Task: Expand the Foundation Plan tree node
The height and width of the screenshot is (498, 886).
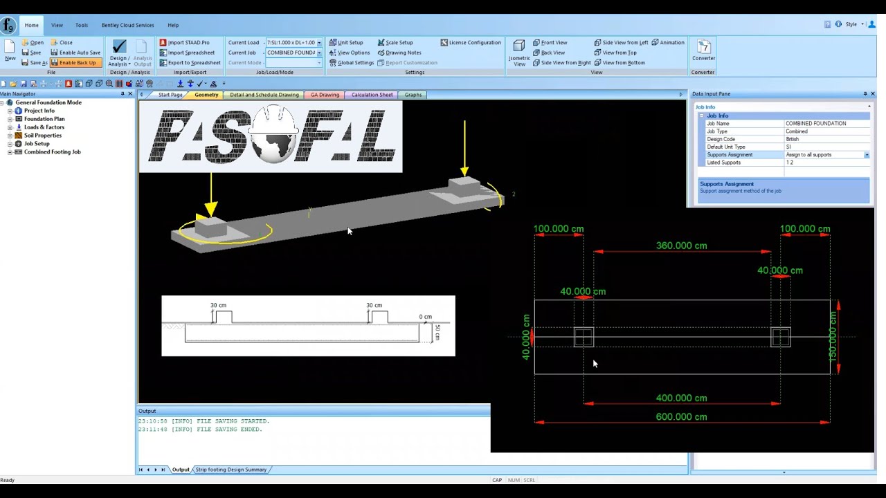Action: pyautogui.click(x=10, y=119)
